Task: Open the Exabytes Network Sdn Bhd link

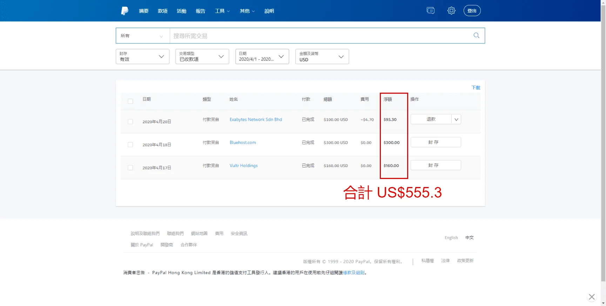Action: tap(256, 120)
